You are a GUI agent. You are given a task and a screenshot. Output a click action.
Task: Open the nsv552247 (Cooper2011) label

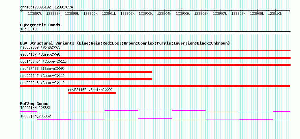(42, 76)
